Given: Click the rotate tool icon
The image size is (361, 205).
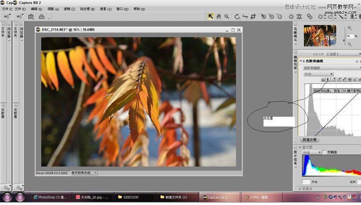Looking at the screenshot, I should click(237, 17).
